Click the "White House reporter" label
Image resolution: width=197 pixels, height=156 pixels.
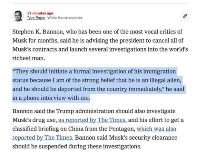click(65, 18)
